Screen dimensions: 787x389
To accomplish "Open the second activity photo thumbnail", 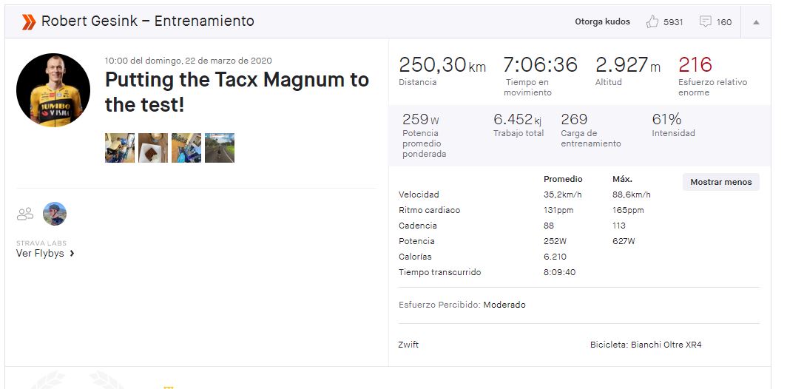I will point(153,148).
